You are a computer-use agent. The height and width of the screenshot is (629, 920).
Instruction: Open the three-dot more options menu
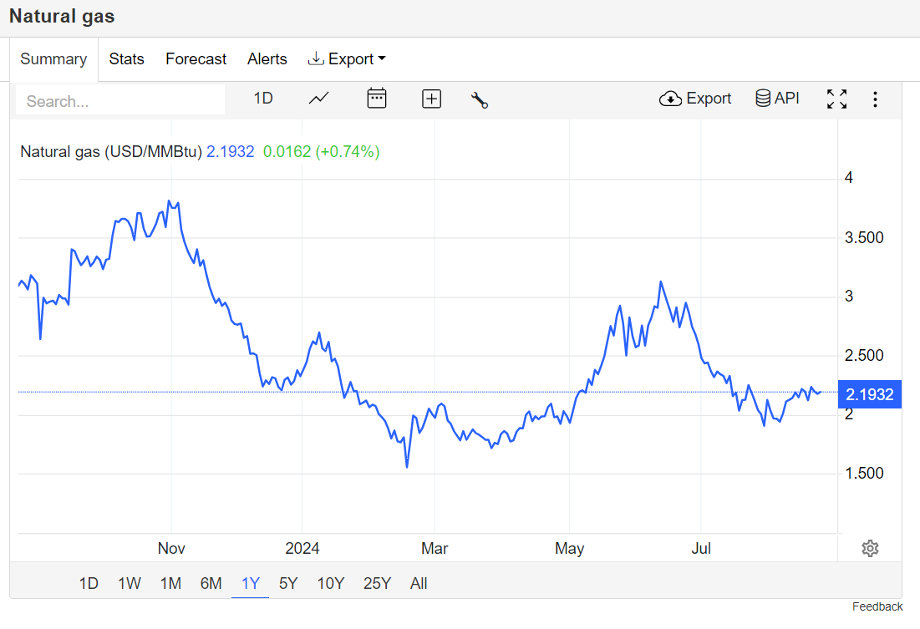tap(875, 99)
